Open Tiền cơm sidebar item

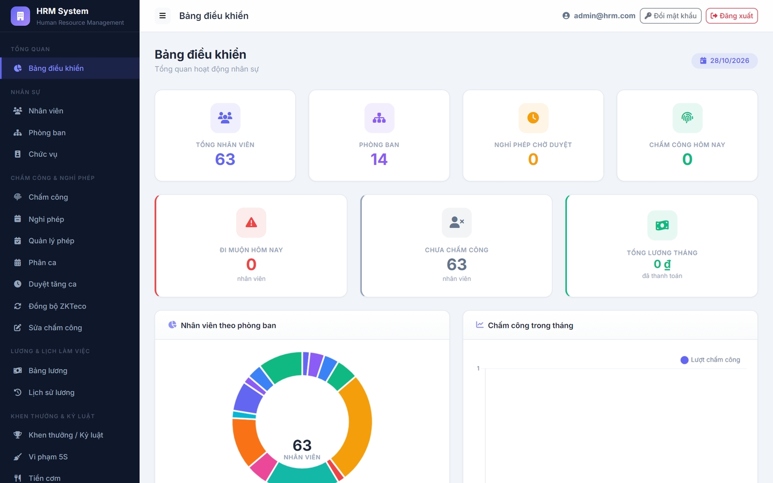(x=70, y=475)
